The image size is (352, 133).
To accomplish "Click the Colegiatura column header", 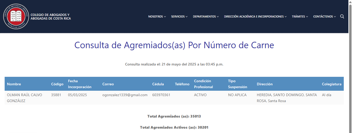I will click(x=331, y=84).
